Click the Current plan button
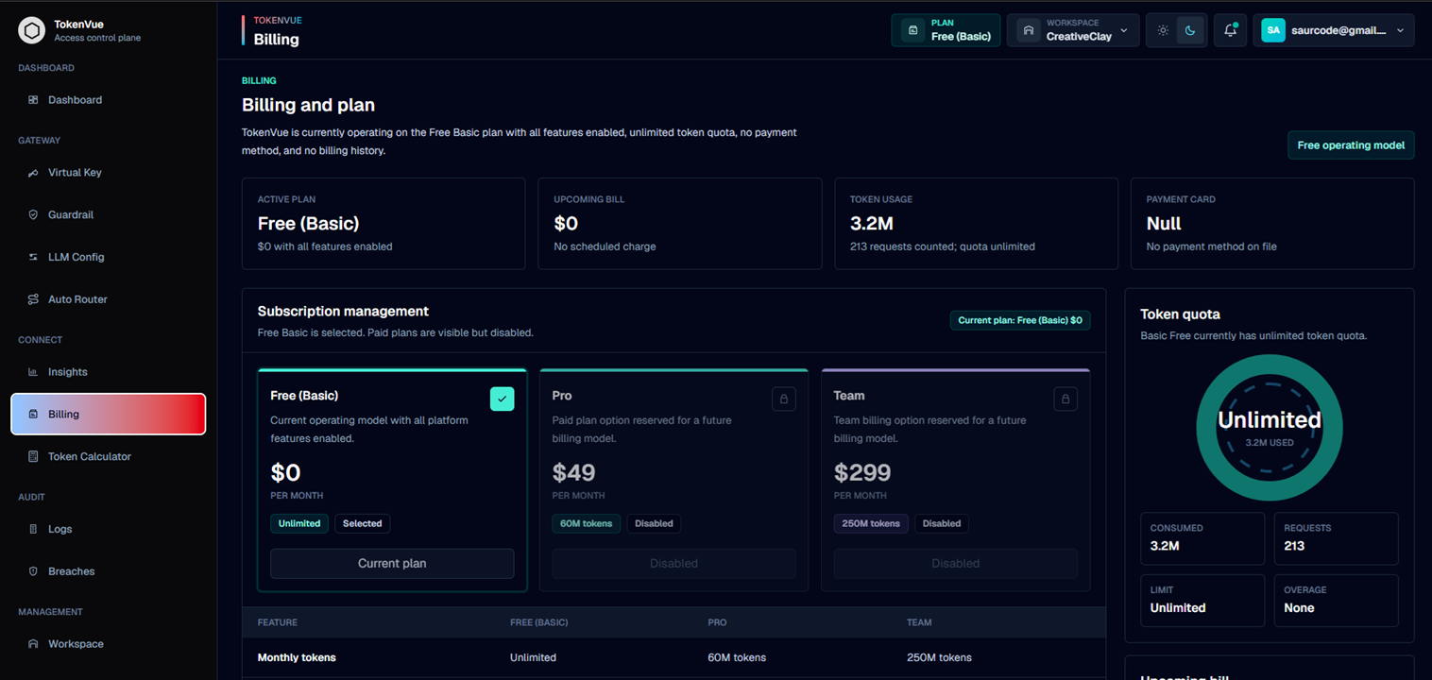 [392, 564]
